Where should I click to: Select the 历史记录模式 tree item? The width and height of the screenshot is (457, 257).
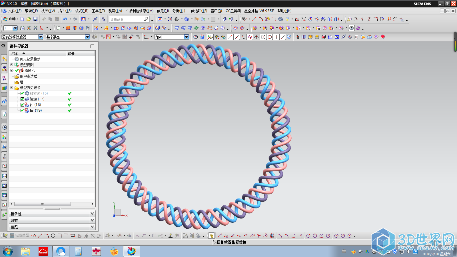[30, 59]
